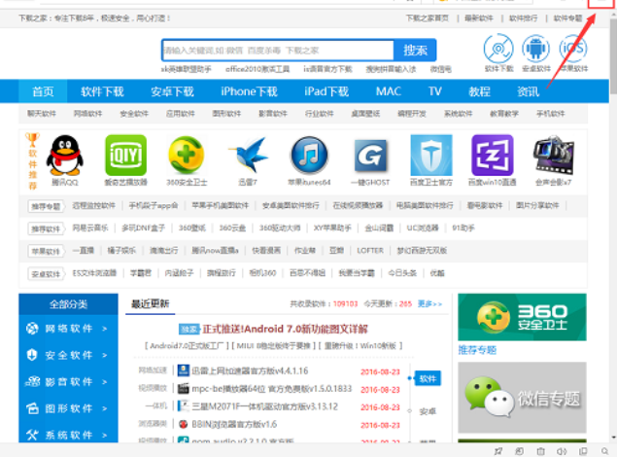Viewport: 617px width, 457px height.
Task: Open the TV navigation tab
Action: 434,91
